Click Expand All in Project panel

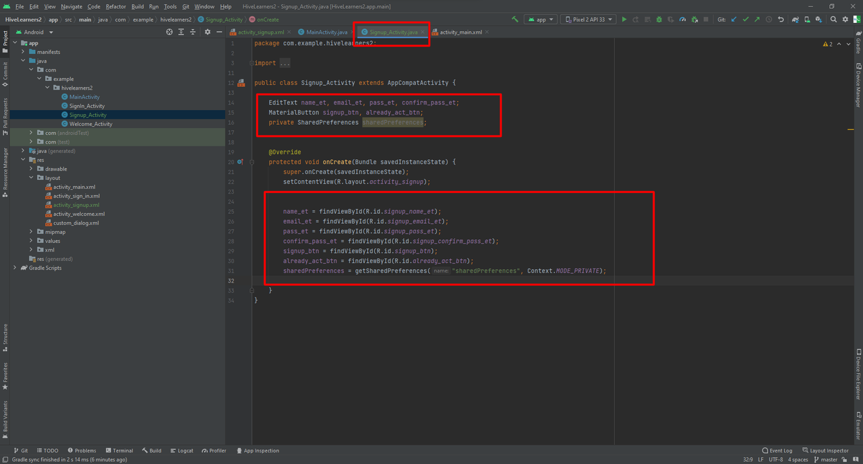pos(181,32)
